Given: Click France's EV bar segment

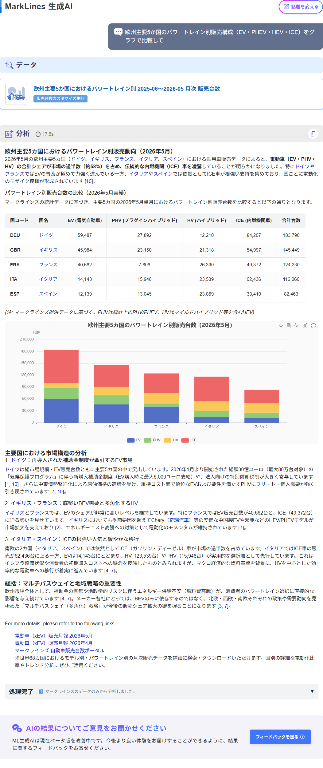Looking at the screenshot, I should pyautogui.click(x=161, y=415).
